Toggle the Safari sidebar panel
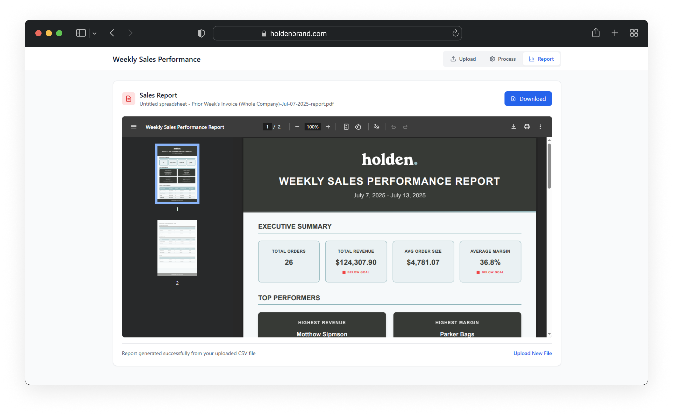This screenshot has width=673, height=415. click(x=81, y=33)
